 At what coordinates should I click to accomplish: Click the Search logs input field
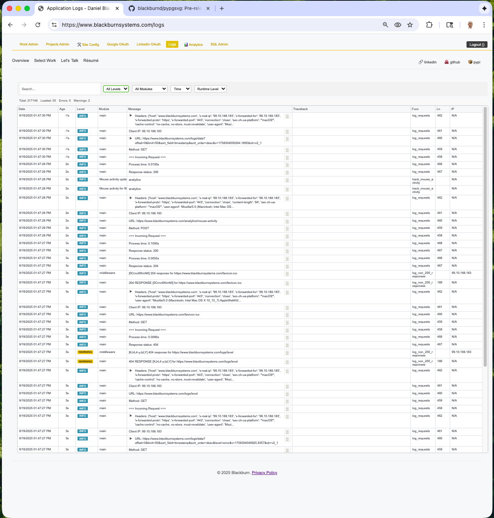pos(60,89)
